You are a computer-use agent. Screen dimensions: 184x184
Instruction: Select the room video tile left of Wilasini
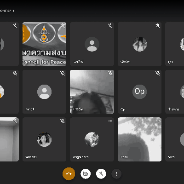9,139
